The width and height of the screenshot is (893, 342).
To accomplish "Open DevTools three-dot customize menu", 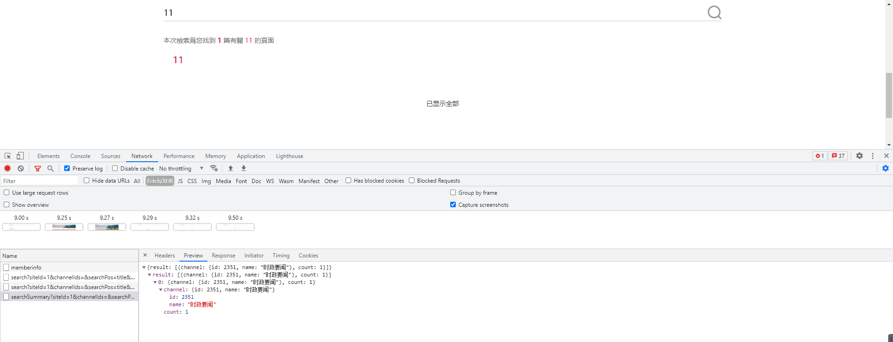I will tap(873, 156).
